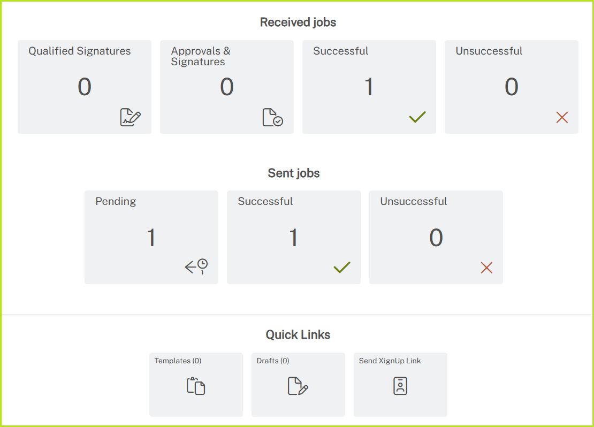Open the Templates clipboard icon
This screenshot has height=427, width=594.
coord(196,386)
